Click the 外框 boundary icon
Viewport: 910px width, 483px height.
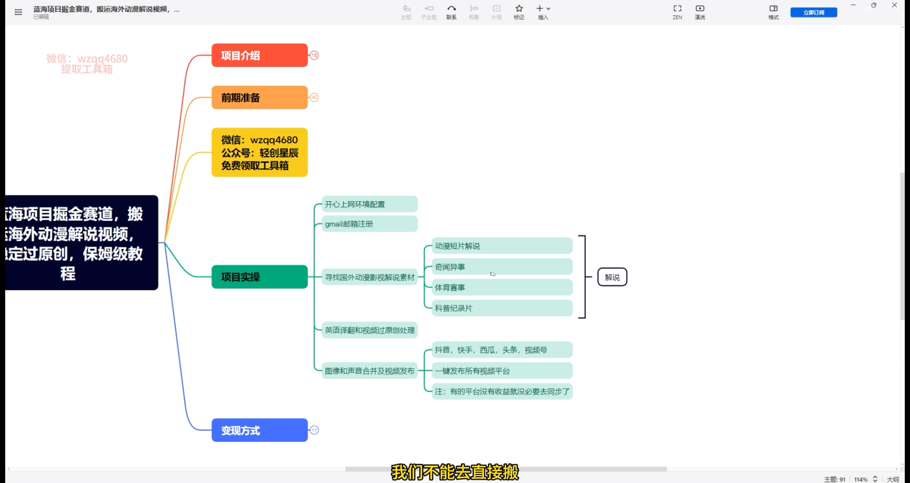[x=496, y=11]
